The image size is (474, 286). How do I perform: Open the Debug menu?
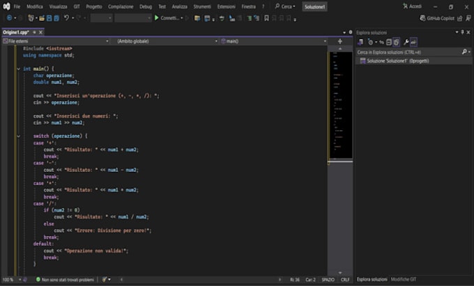point(146,6)
